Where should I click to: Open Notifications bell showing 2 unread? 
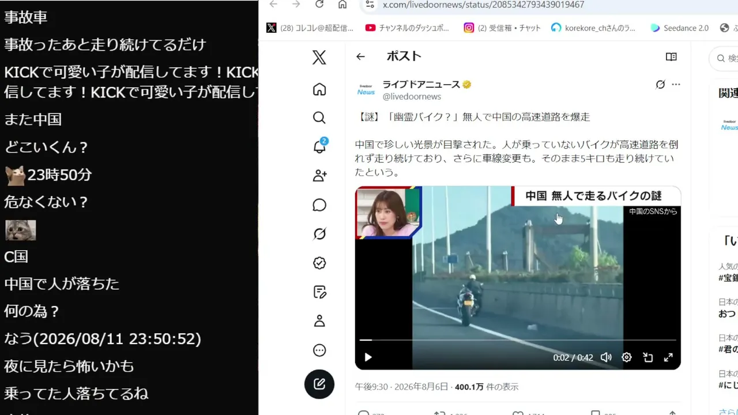[319, 146]
